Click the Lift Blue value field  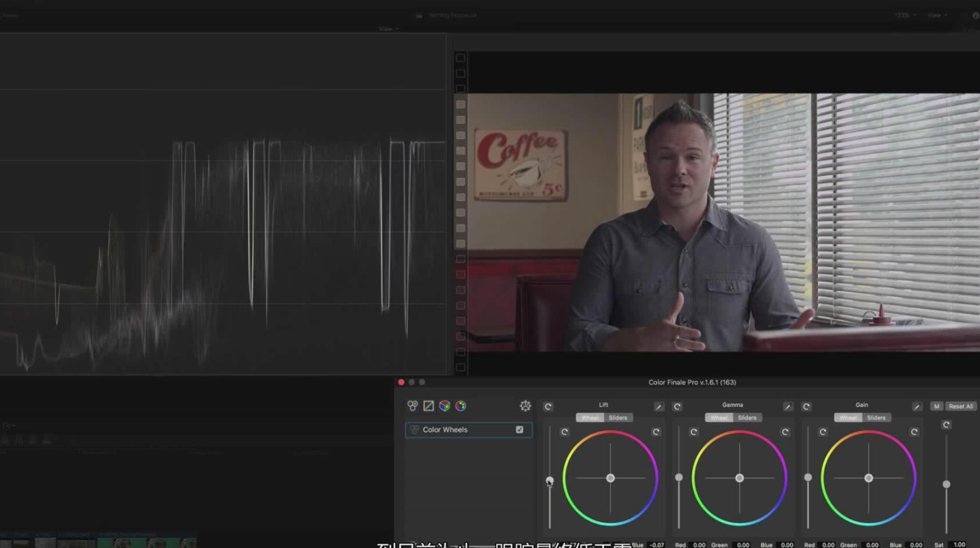pyautogui.click(x=657, y=545)
